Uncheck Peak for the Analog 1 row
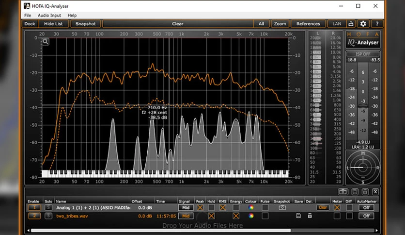The width and height of the screenshot is (405, 235). tap(200, 207)
